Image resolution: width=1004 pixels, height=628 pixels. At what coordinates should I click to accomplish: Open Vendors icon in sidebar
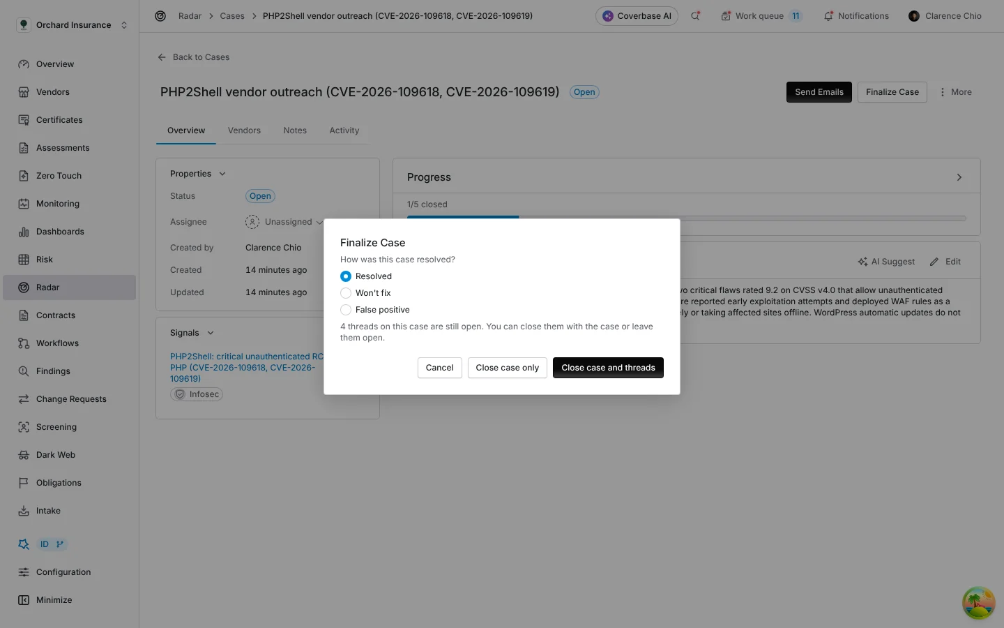24,92
